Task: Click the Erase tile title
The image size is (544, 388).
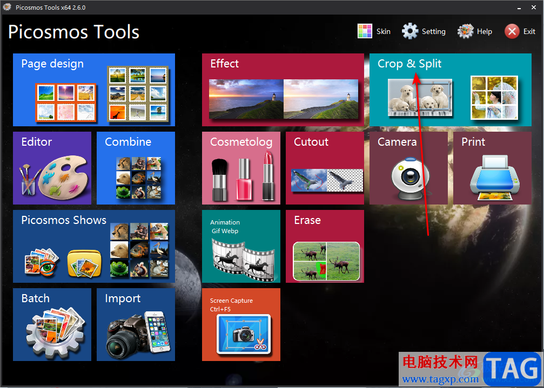Action: click(307, 220)
